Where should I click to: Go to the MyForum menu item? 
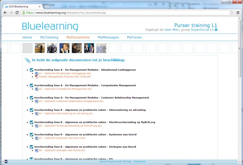(135, 37)
